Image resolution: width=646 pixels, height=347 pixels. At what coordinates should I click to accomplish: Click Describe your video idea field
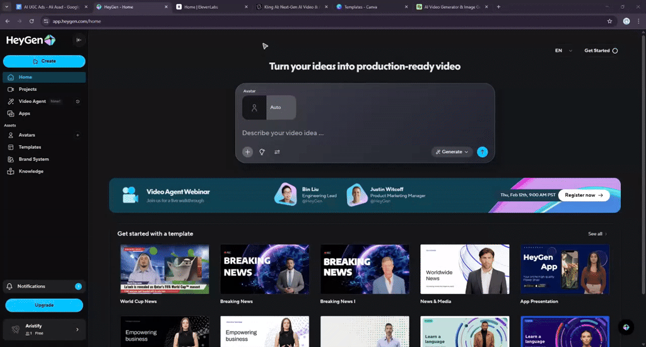coord(365,133)
